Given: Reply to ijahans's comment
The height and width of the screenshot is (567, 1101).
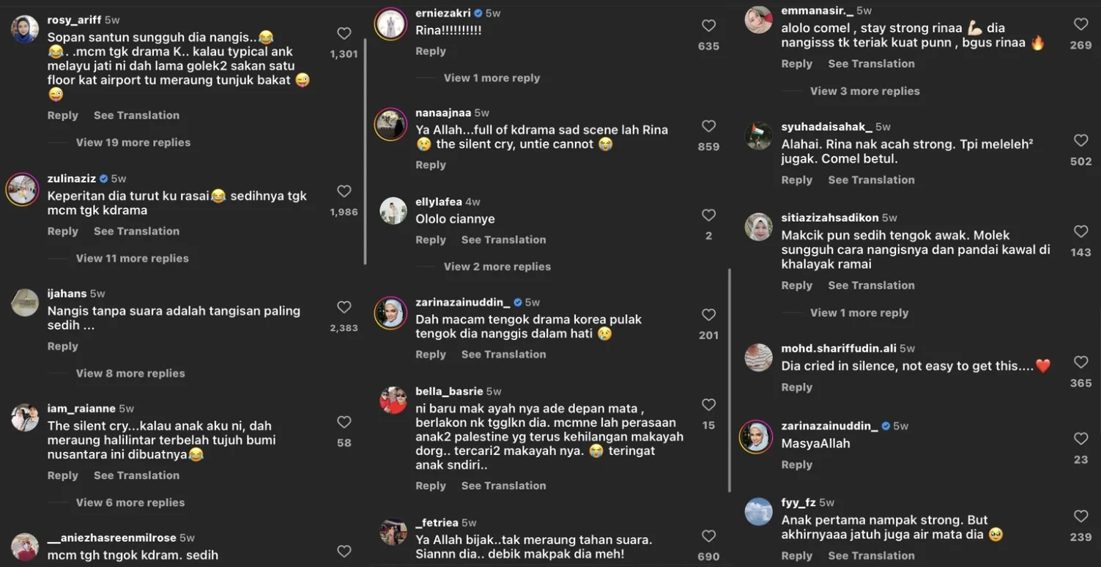Looking at the screenshot, I should [x=62, y=346].
